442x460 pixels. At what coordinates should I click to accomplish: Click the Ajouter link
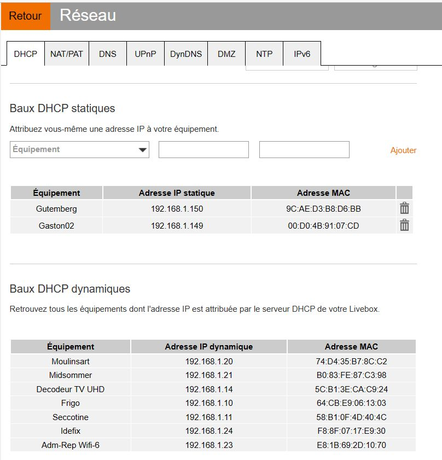tap(403, 150)
